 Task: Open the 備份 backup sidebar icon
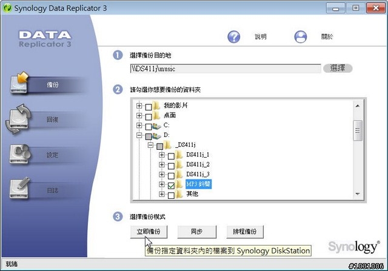tap(19, 82)
